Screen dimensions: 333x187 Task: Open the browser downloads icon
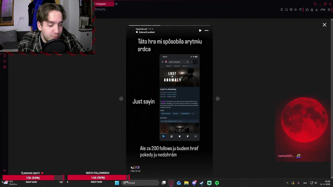(316, 10)
